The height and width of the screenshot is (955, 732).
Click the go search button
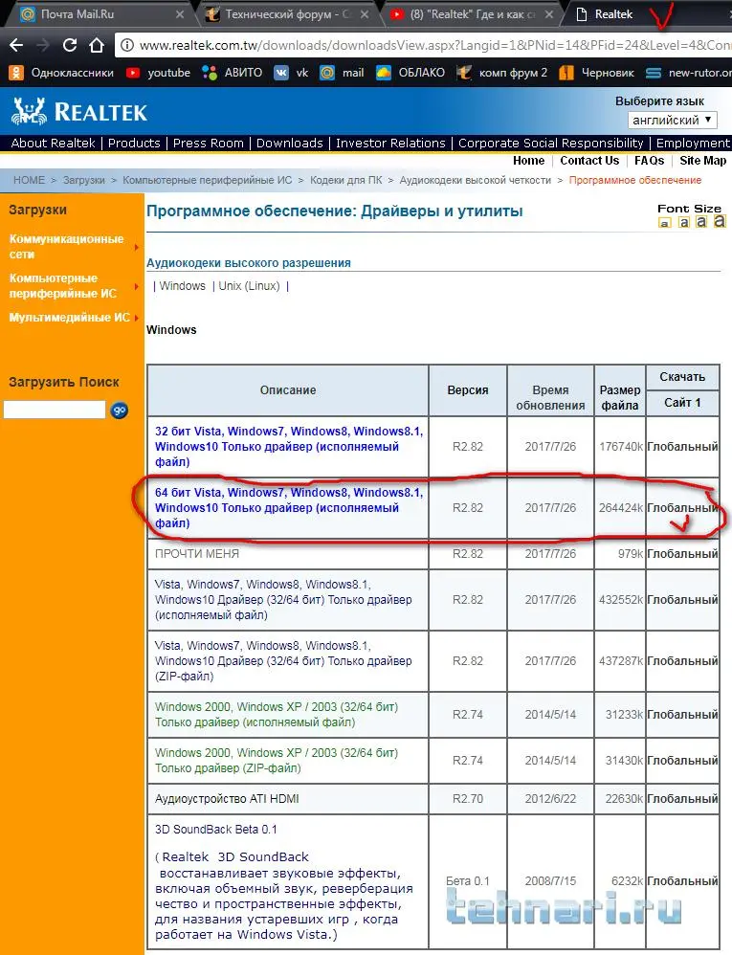click(120, 410)
